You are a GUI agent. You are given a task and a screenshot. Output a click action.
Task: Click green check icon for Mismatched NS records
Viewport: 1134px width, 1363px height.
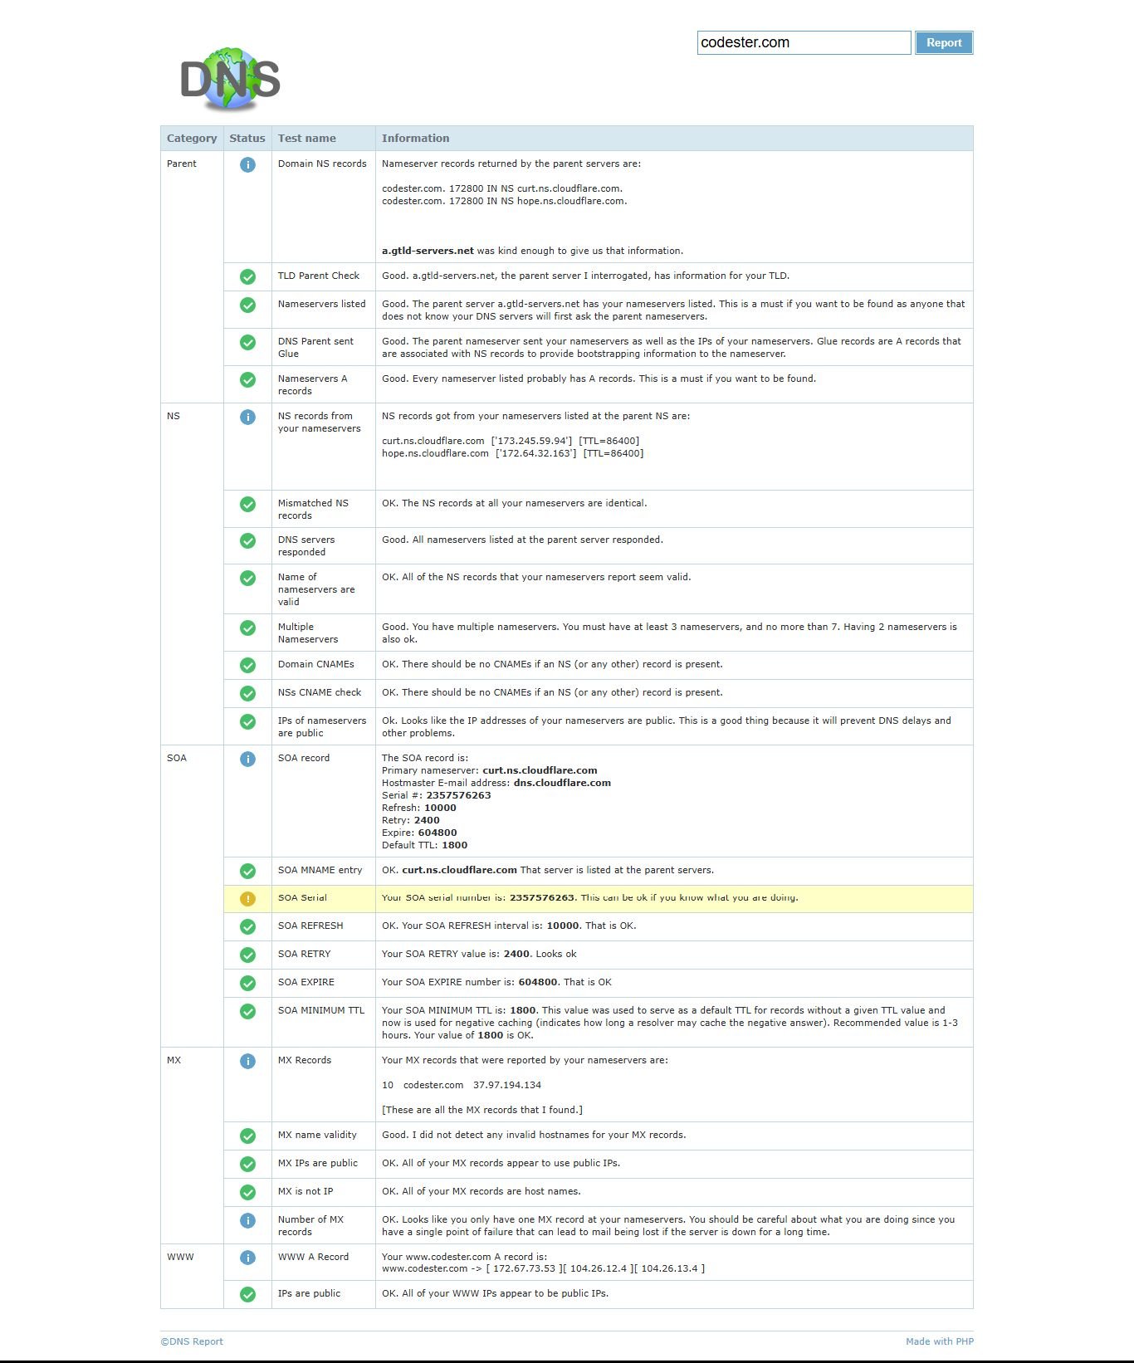pyautogui.click(x=247, y=504)
